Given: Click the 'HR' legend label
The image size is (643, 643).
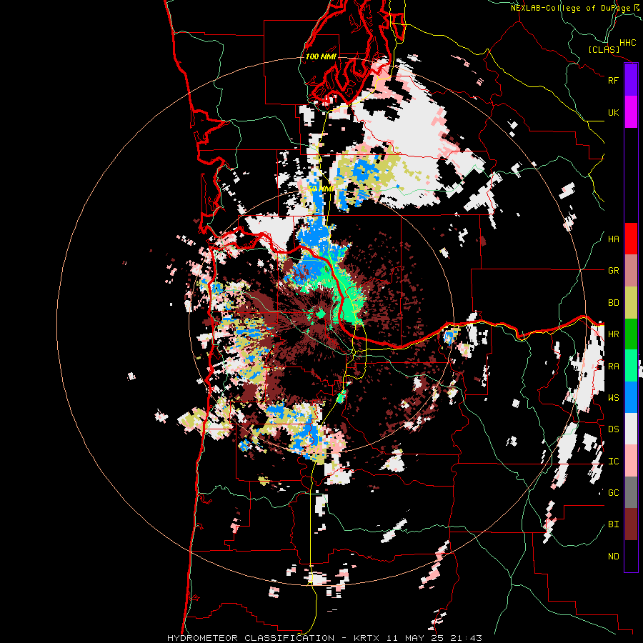Looking at the screenshot, I should (613, 334).
